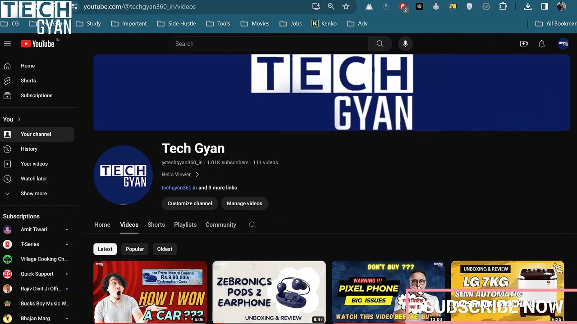This screenshot has height=324, width=577.
Task: Click the Tech Gyan channel profile picture
Action: point(123,175)
